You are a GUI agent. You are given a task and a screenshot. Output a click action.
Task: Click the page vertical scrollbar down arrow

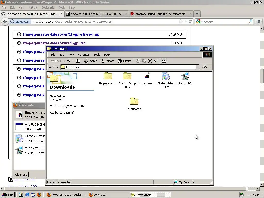pyautogui.click(x=262, y=185)
